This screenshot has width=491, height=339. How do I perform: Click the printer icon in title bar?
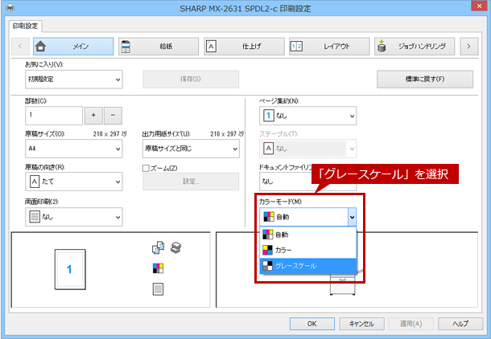10,7
